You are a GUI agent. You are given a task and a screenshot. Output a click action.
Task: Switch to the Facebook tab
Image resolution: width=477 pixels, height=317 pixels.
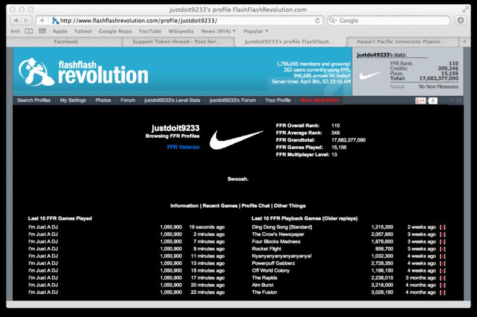(x=66, y=41)
